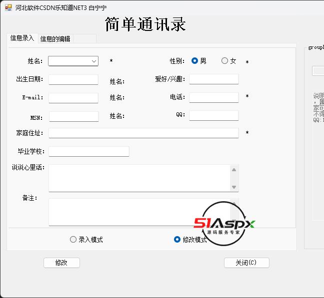
Task: Click the application icon in title bar
Action: 8,8
